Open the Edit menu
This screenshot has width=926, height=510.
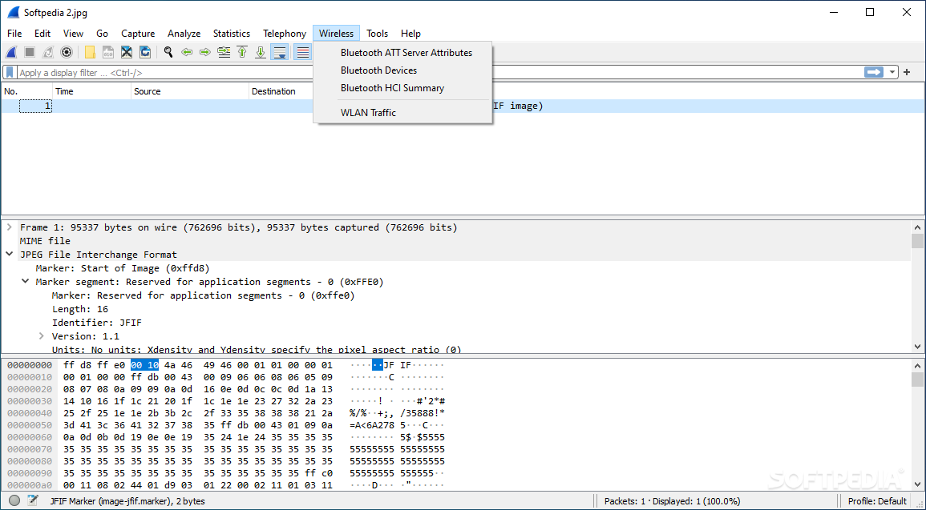[42, 34]
